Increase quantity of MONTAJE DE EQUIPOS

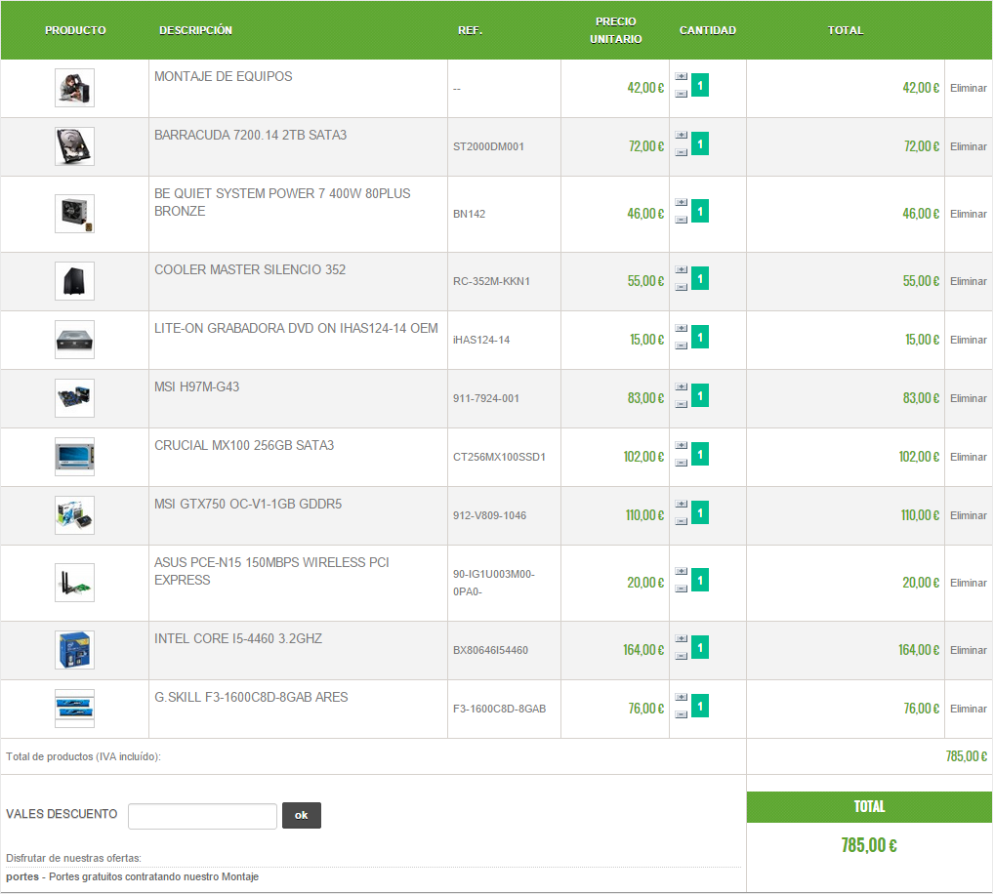[681, 77]
